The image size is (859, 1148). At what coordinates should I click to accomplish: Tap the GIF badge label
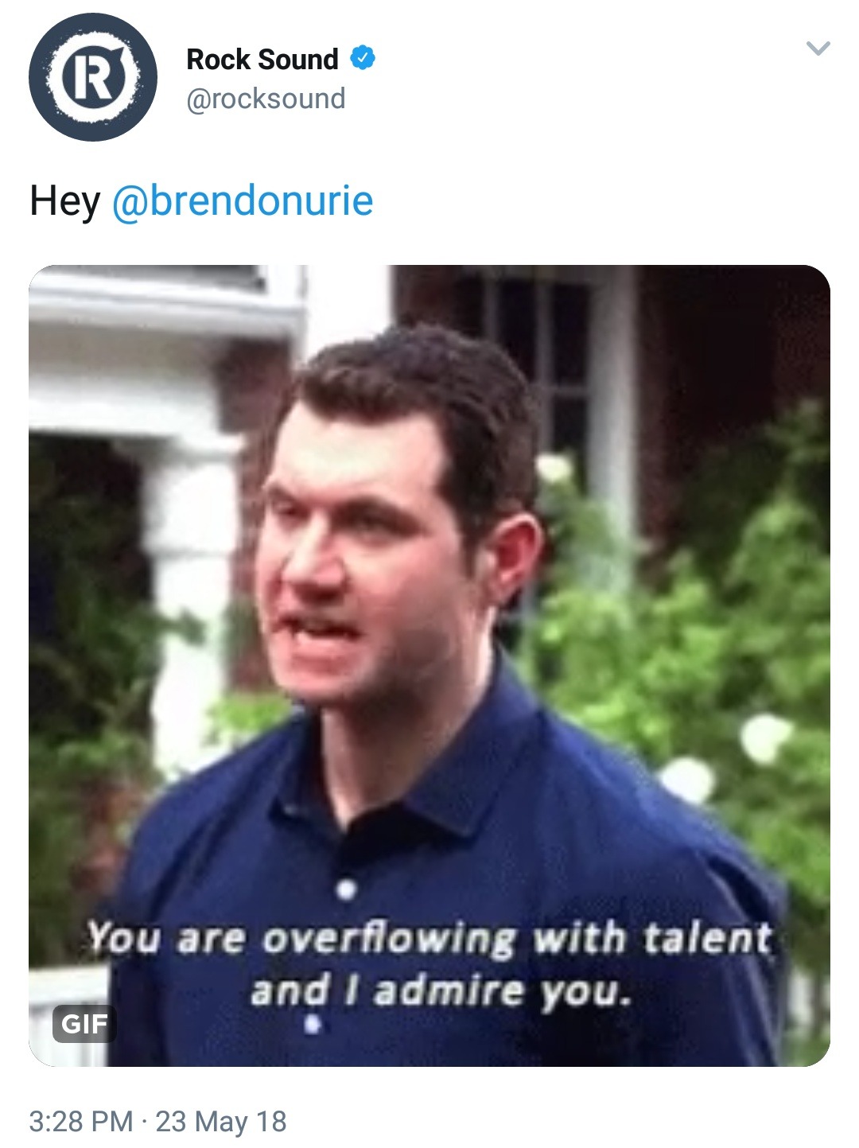point(84,1023)
